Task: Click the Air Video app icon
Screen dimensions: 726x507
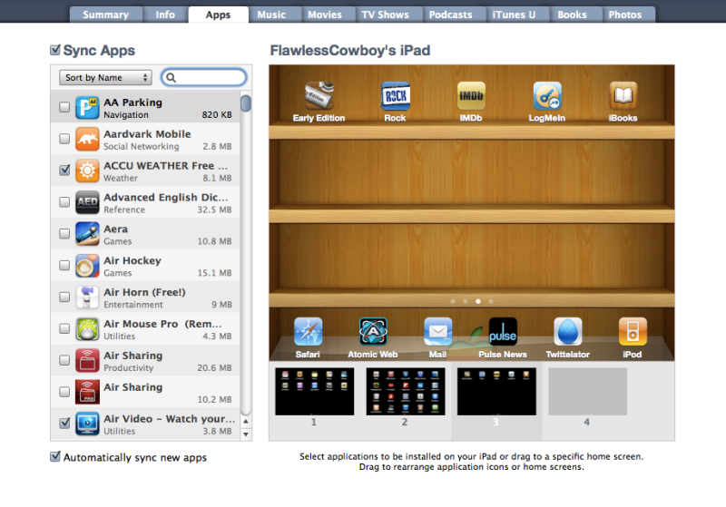Action: (x=87, y=424)
